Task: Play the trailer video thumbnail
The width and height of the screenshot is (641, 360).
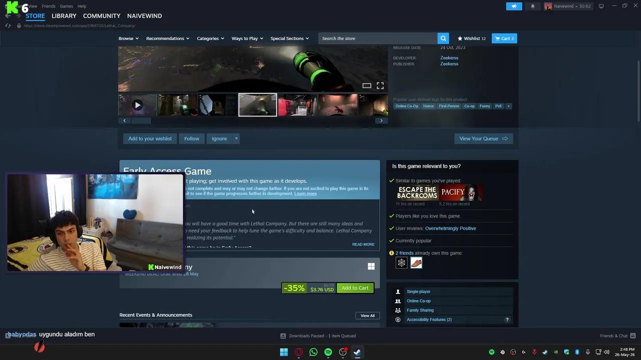Action: (x=137, y=105)
